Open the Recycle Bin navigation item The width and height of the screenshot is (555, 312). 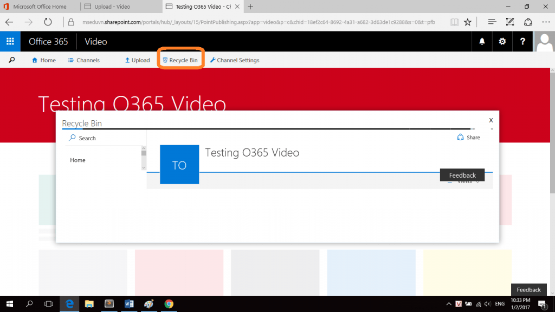tap(180, 60)
